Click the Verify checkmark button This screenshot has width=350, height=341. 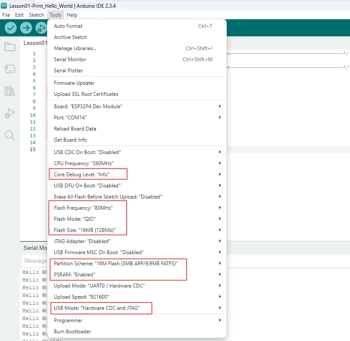point(11,28)
